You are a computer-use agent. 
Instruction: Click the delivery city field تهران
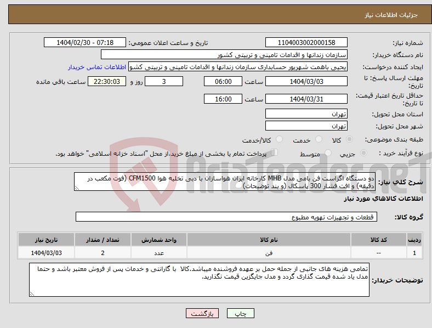click(306, 126)
